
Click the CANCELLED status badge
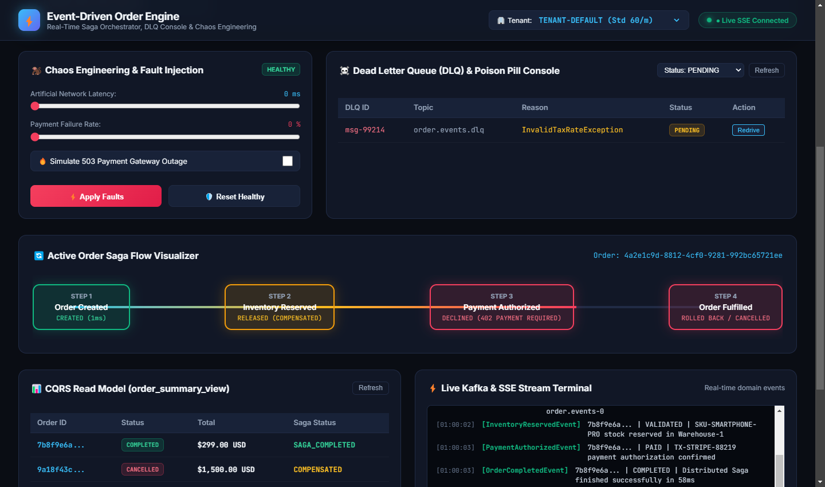[143, 470]
